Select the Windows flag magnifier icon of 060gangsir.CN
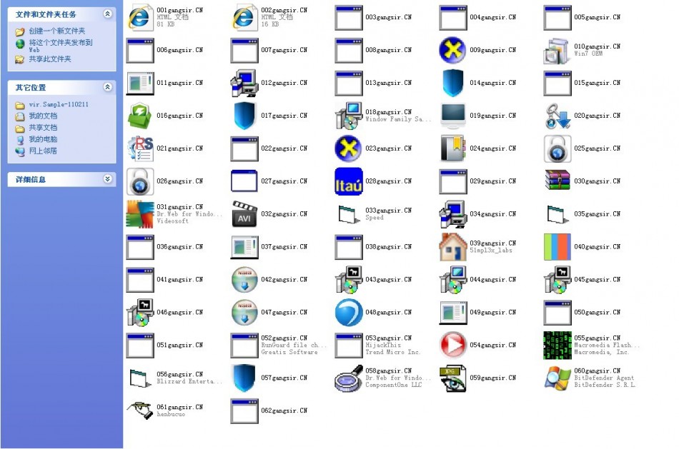The image size is (679, 449). (x=557, y=378)
